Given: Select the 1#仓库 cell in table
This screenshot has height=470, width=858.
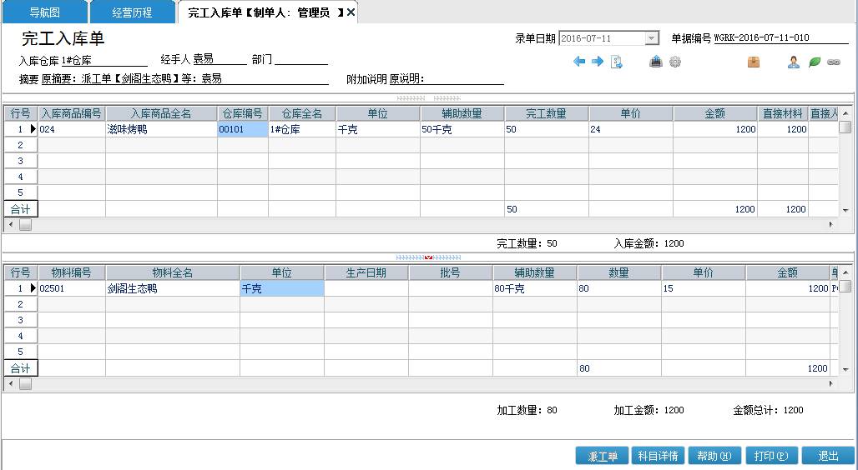Looking at the screenshot, I should [x=302, y=129].
